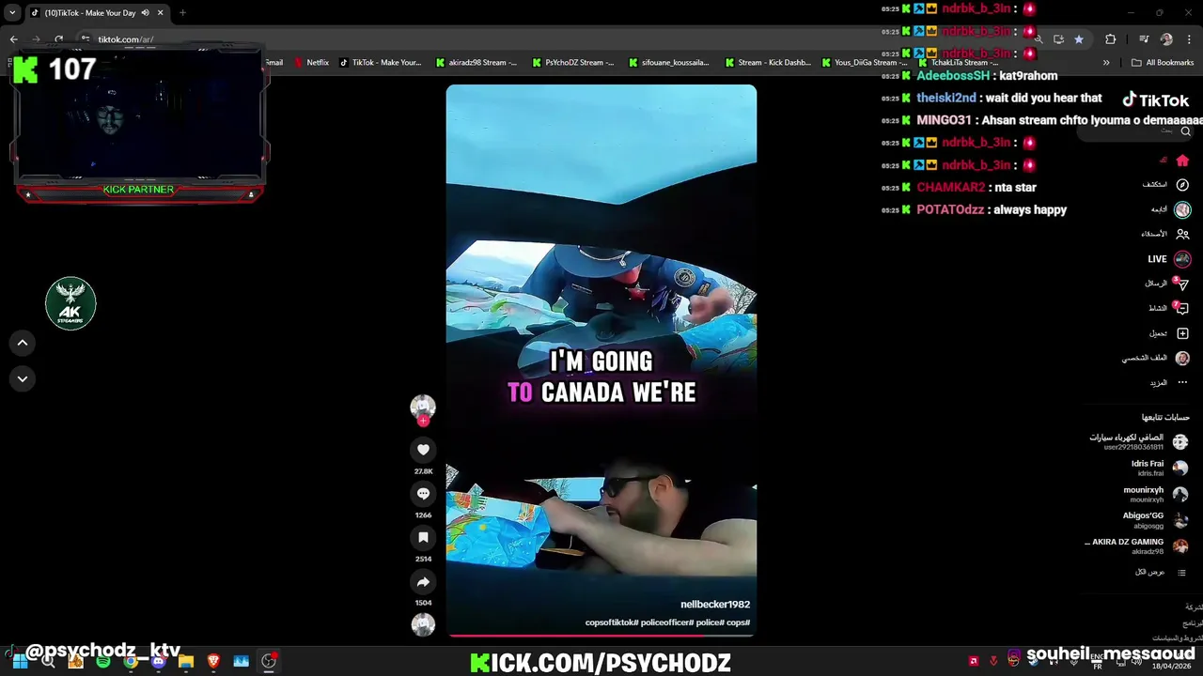The image size is (1203, 676).
Task: Open the Netflix bookmark
Action: point(311,63)
